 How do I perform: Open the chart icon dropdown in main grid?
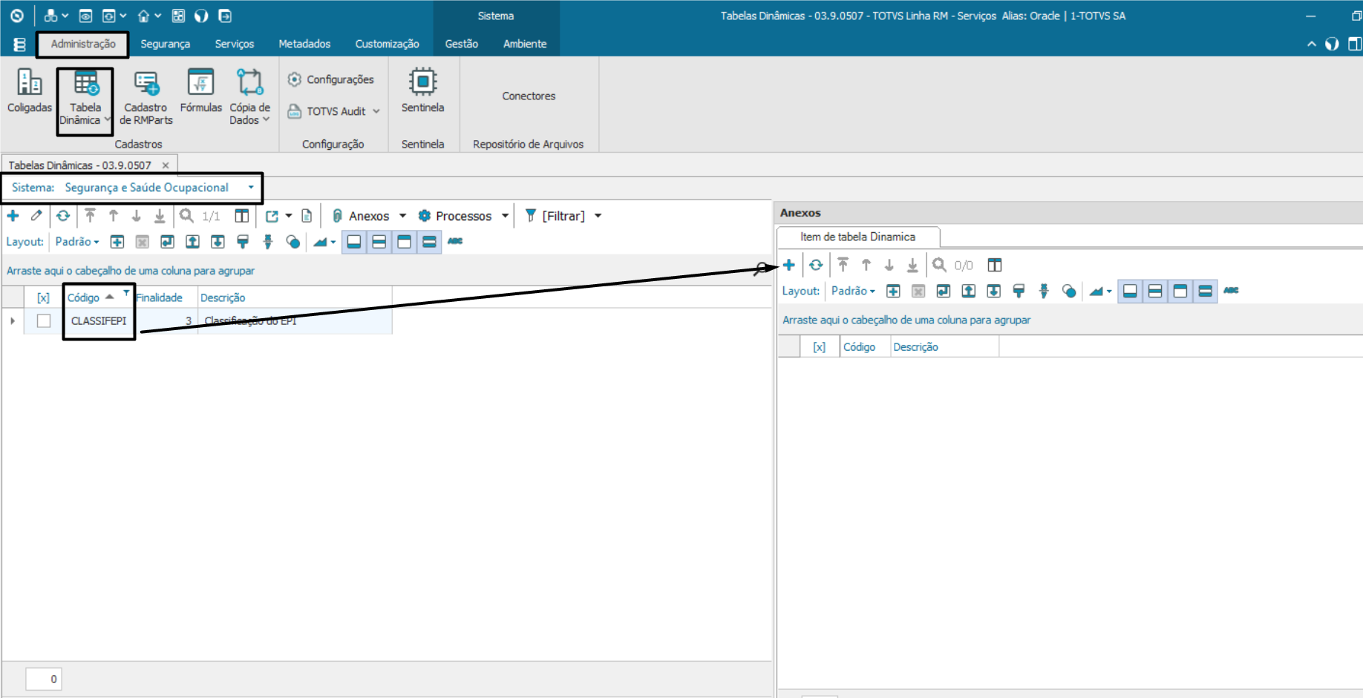click(x=324, y=242)
